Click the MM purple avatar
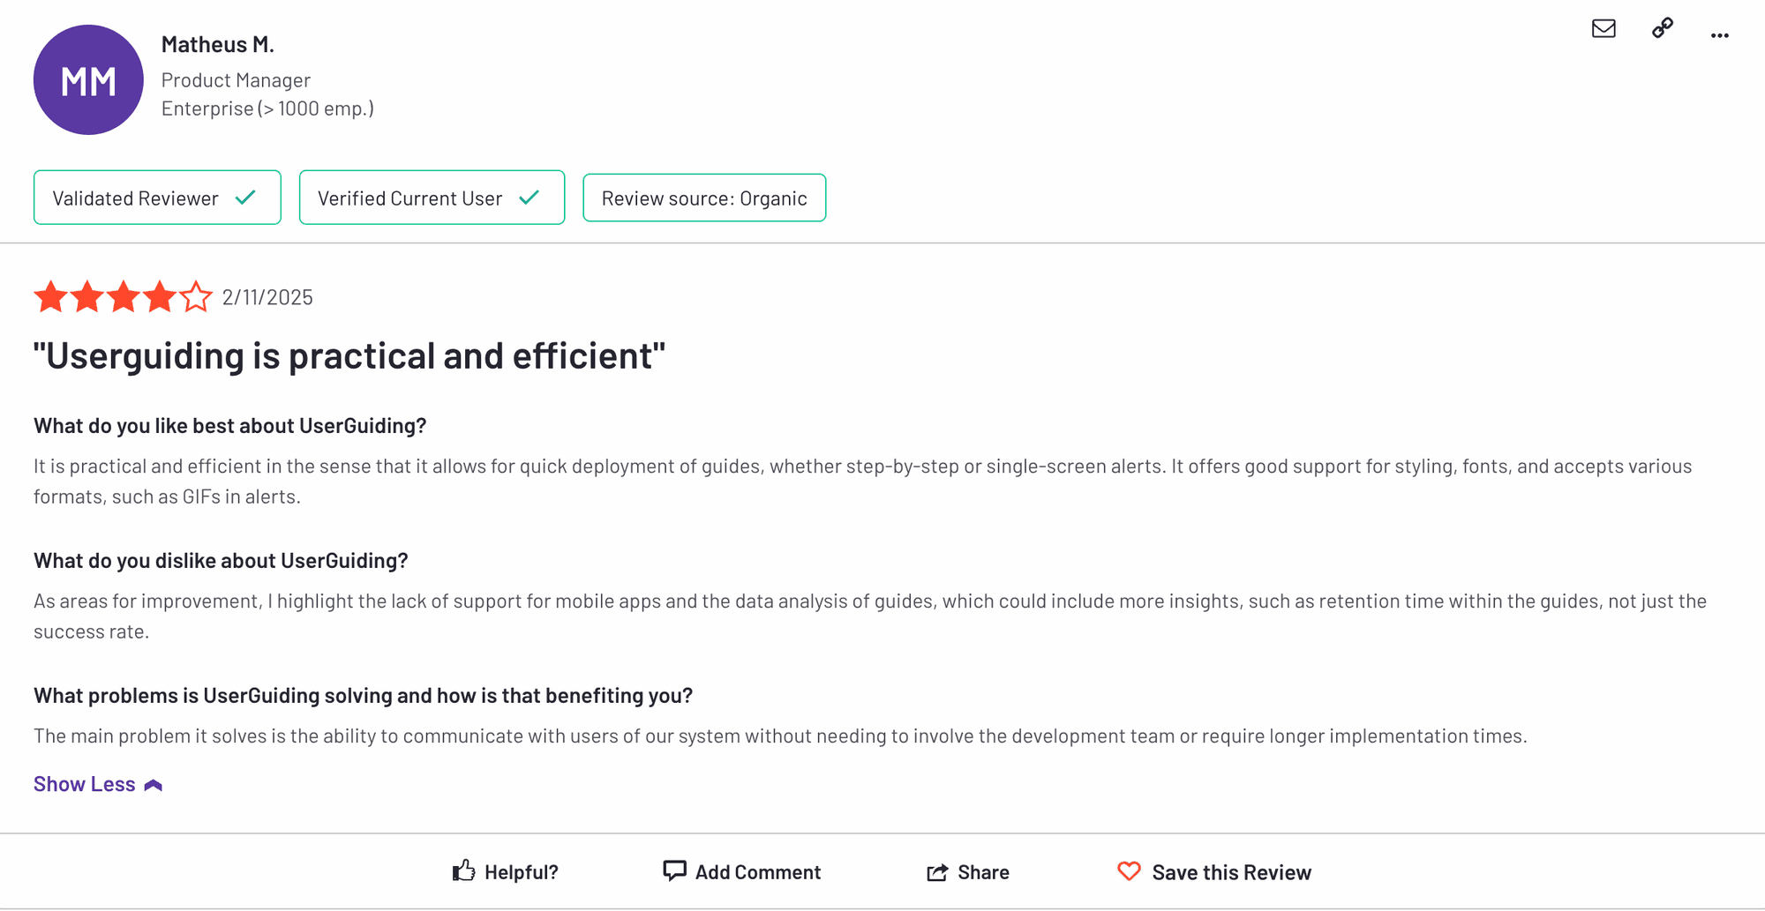Screen dimensions: 1765x911 (x=88, y=80)
